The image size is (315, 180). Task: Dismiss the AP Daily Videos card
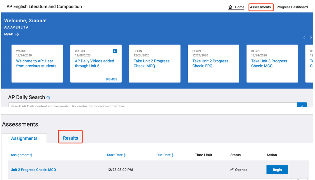click(x=111, y=79)
